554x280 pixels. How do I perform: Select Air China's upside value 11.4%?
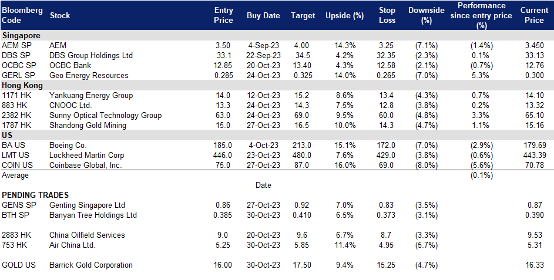click(x=344, y=245)
